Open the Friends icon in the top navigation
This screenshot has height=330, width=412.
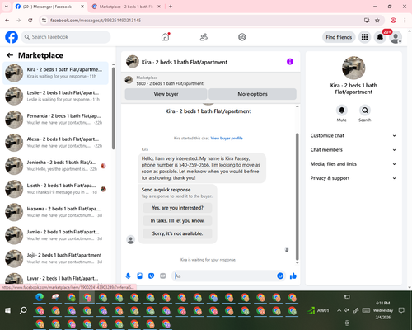204,37
